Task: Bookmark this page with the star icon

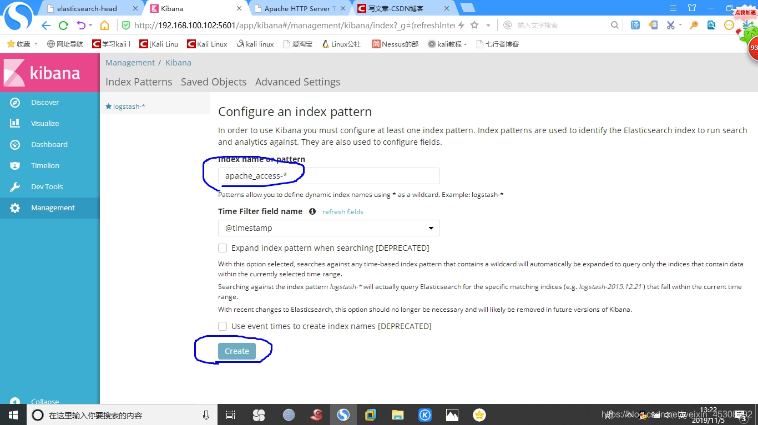Action: (474, 25)
